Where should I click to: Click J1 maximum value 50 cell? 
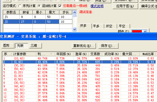coord(52,17)
